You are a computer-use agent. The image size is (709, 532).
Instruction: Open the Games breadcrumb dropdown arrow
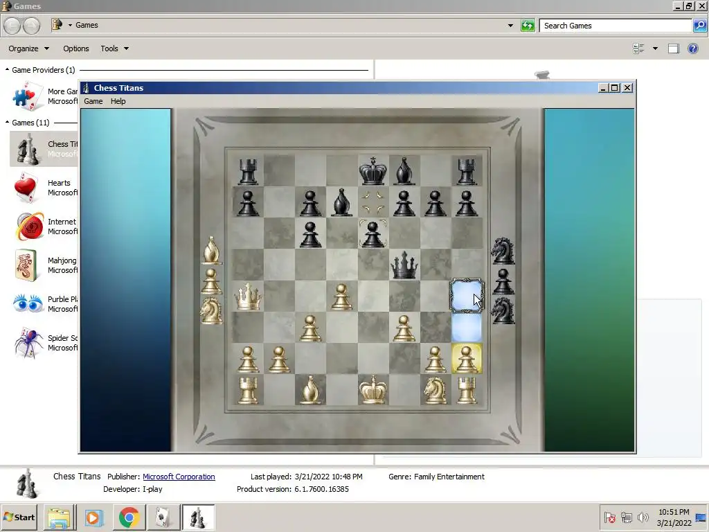[70, 26]
